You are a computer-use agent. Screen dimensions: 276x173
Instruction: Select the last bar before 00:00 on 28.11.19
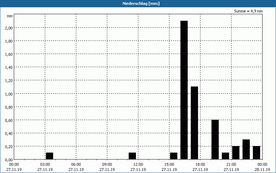pyautogui.click(x=257, y=153)
